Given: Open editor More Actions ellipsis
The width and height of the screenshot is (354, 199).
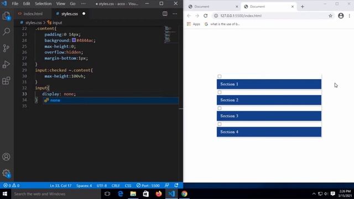Looking at the screenshot, I should tap(175, 14).
